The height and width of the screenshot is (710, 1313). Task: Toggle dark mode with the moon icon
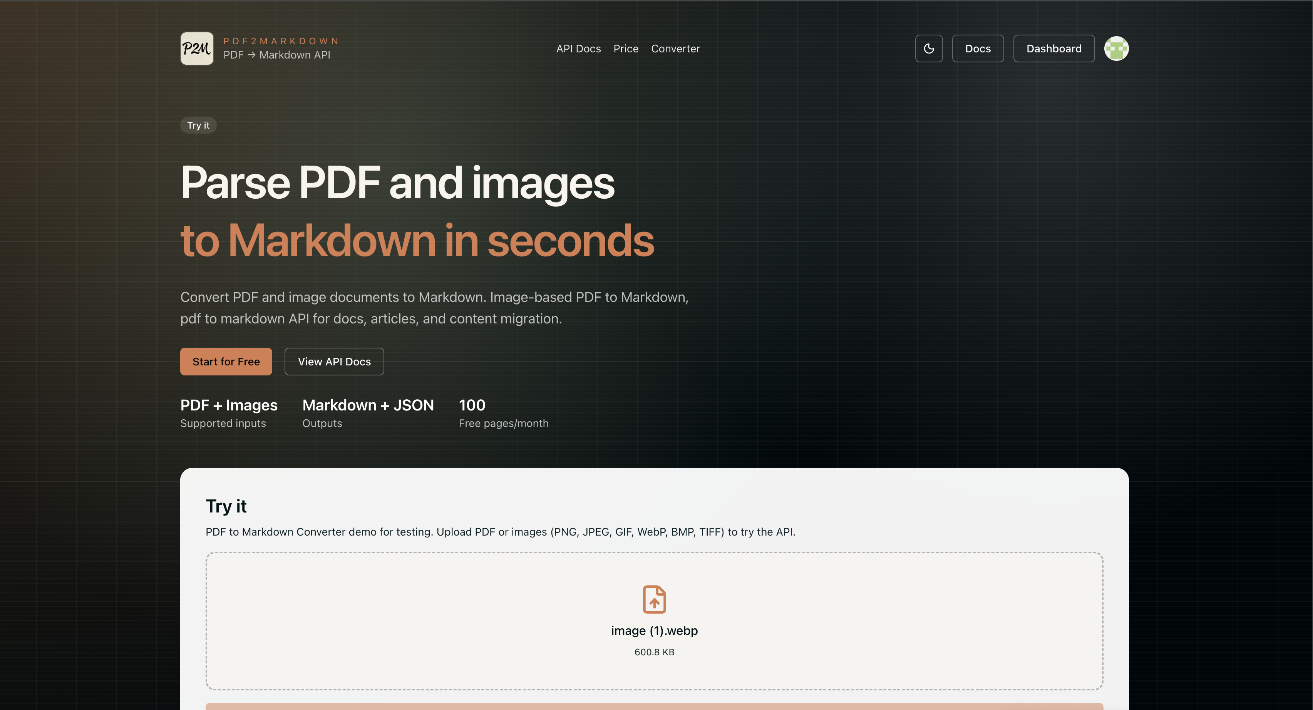[929, 49]
